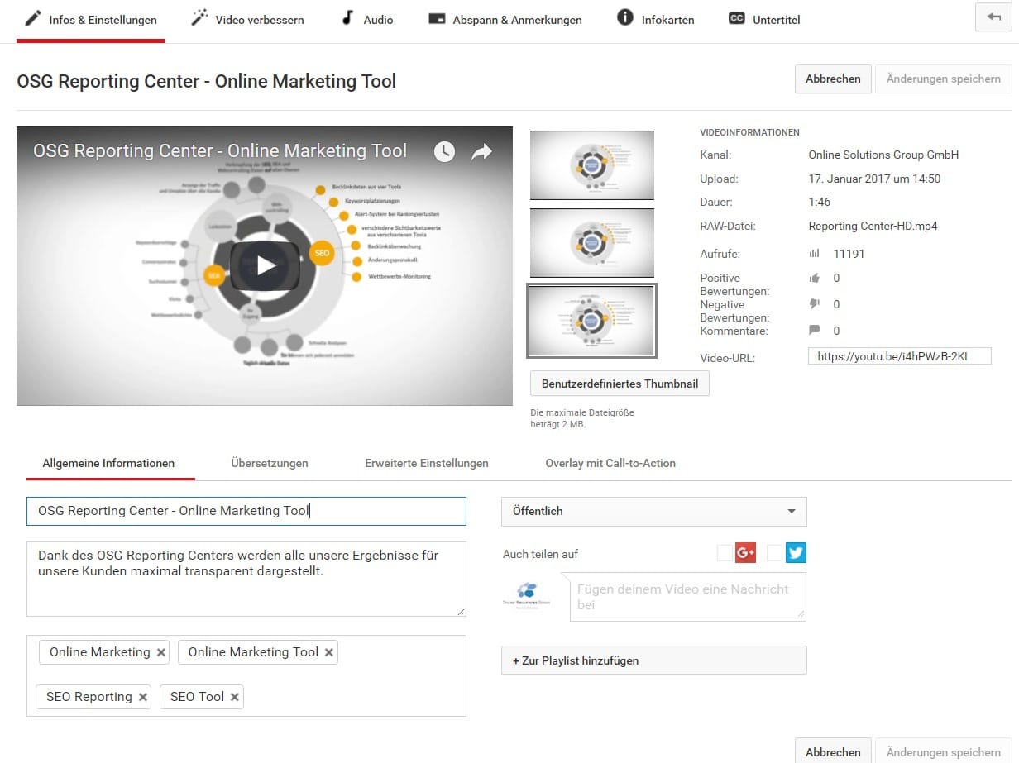Click the Twitter share icon
Image resolution: width=1019 pixels, height=763 pixels.
(796, 552)
